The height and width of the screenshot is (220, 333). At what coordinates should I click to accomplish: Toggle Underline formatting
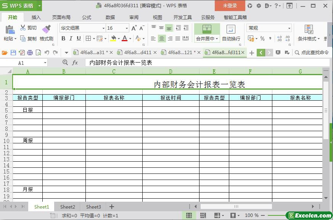[79, 39]
